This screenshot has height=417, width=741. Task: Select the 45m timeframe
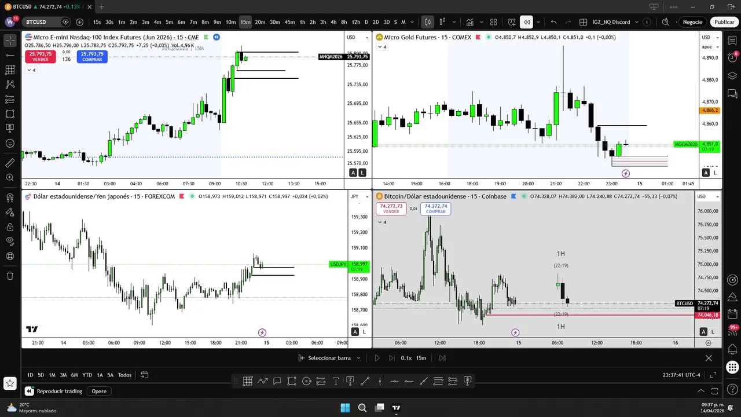pos(289,22)
